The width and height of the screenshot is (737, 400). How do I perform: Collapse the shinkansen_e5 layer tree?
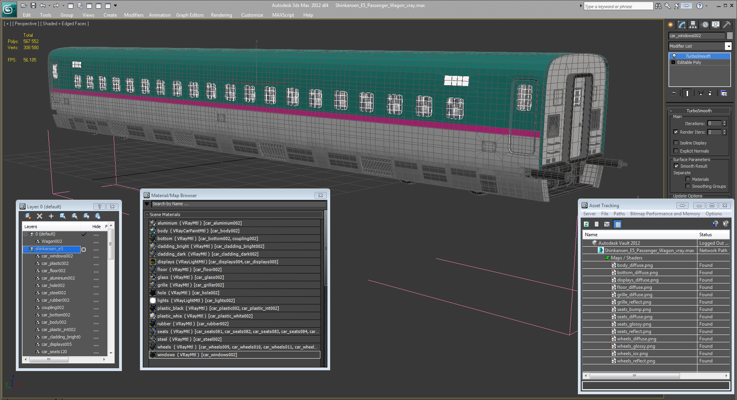coord(26,249)
